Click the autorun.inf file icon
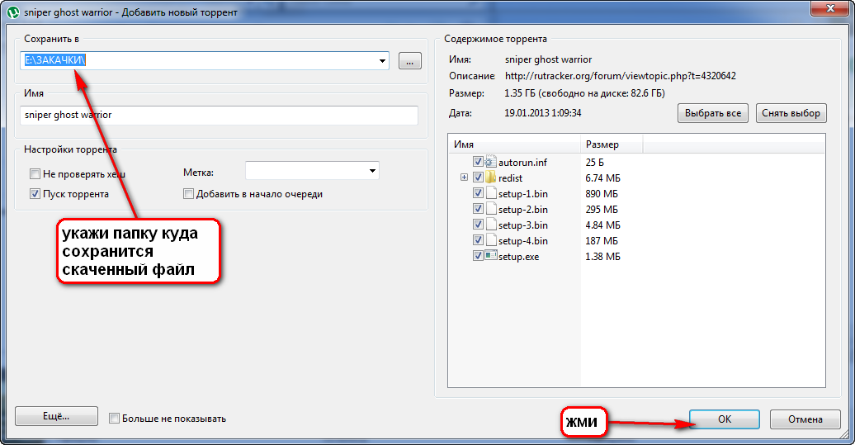 pyautogui.click(x=490, y=162)
